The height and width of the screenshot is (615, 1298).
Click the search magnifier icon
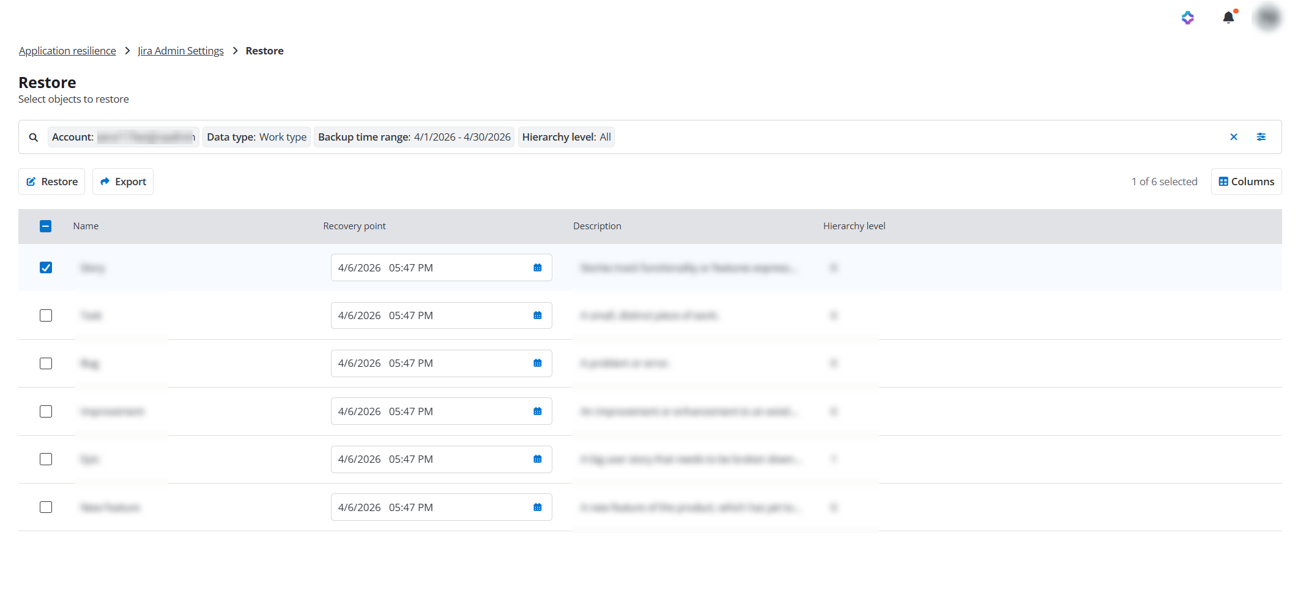[34, 138]
